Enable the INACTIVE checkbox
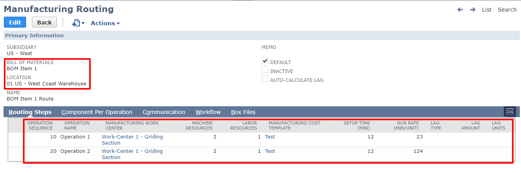Image resolution: width=521 pixels, height=173 pixels. [x=265, y=70]
